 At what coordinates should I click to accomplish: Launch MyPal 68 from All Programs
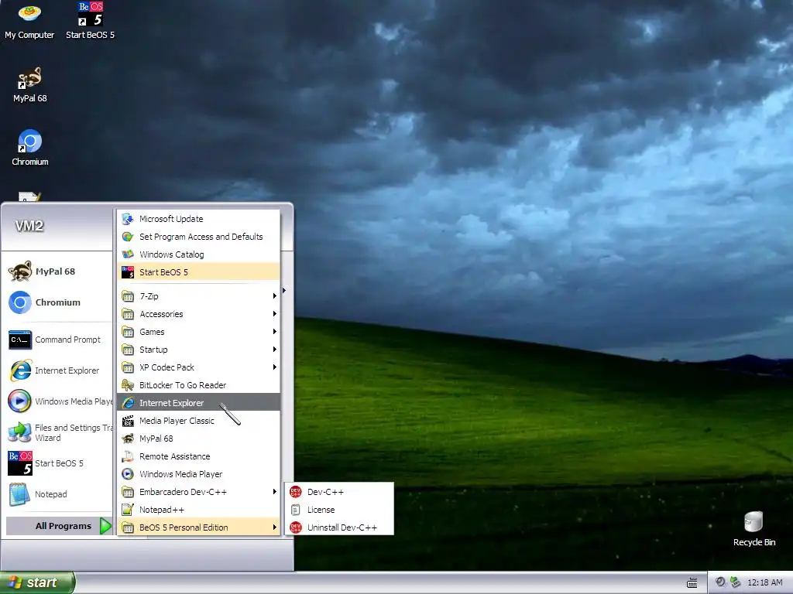coord(199,438)
